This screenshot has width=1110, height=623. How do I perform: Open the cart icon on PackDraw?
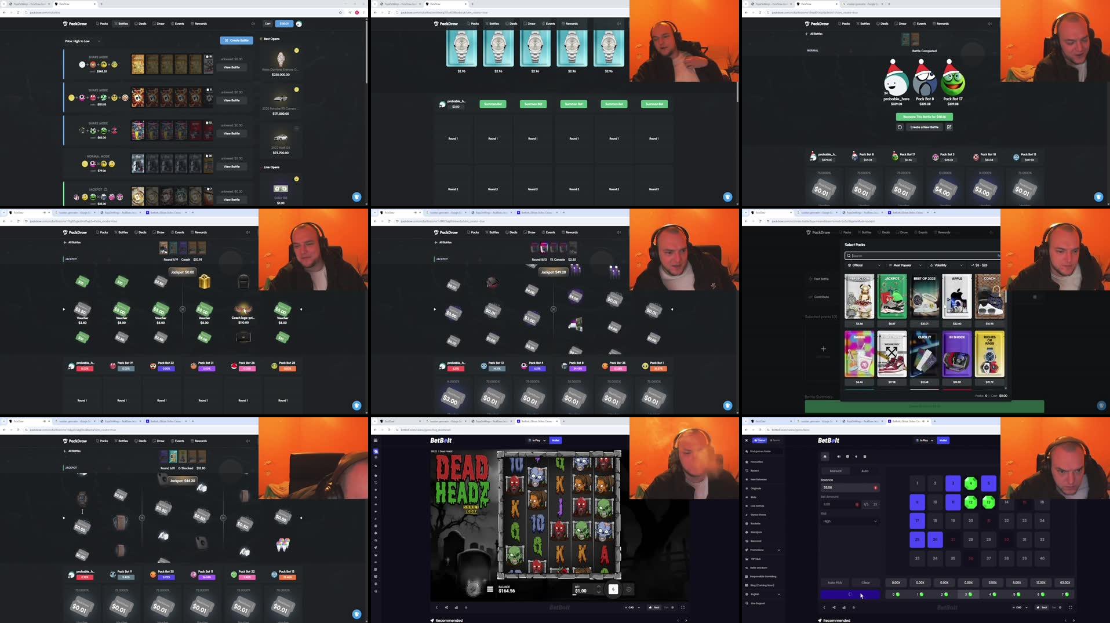(267, 24)
